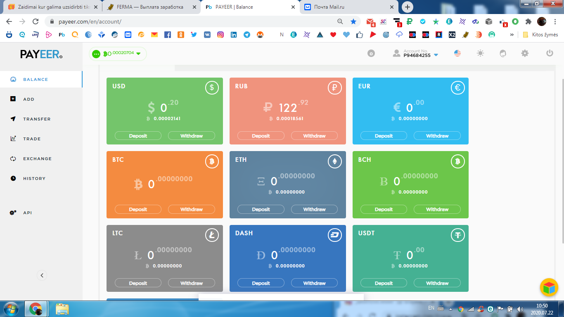Click the gray notifications circle icon

coord(371,53)
